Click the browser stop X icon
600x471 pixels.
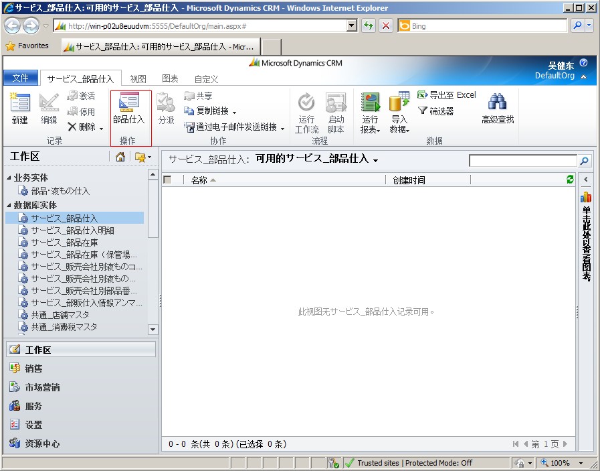tap(386, 25)
